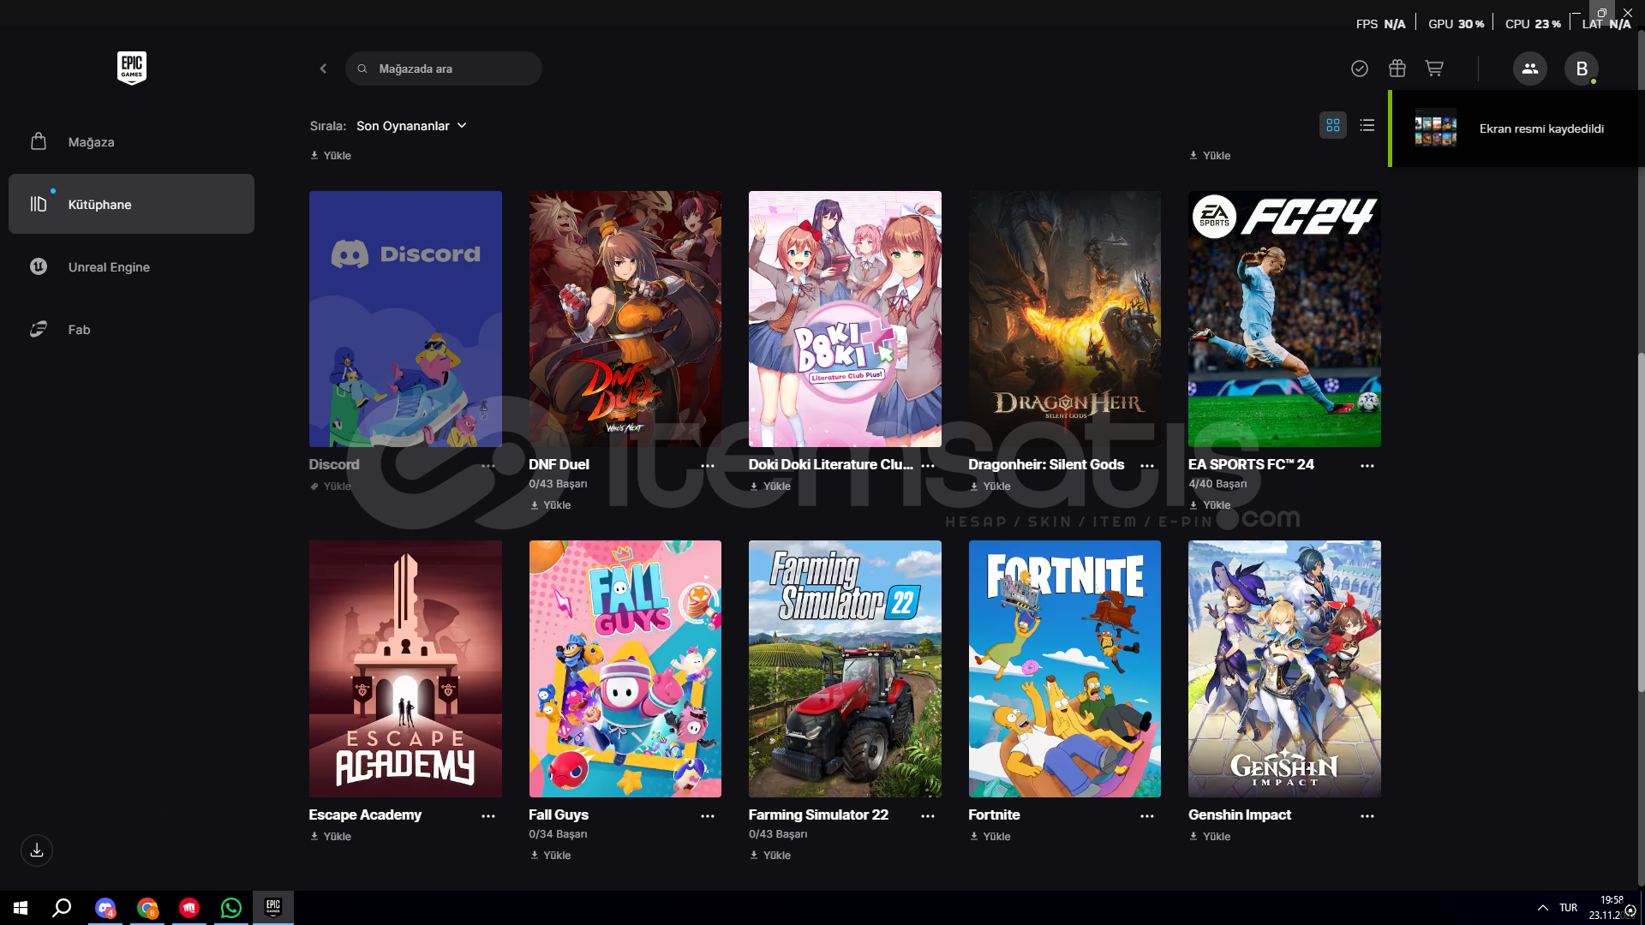Open the friends list icon
The width and height of the screenshot is (1645, 925).
1530,69
